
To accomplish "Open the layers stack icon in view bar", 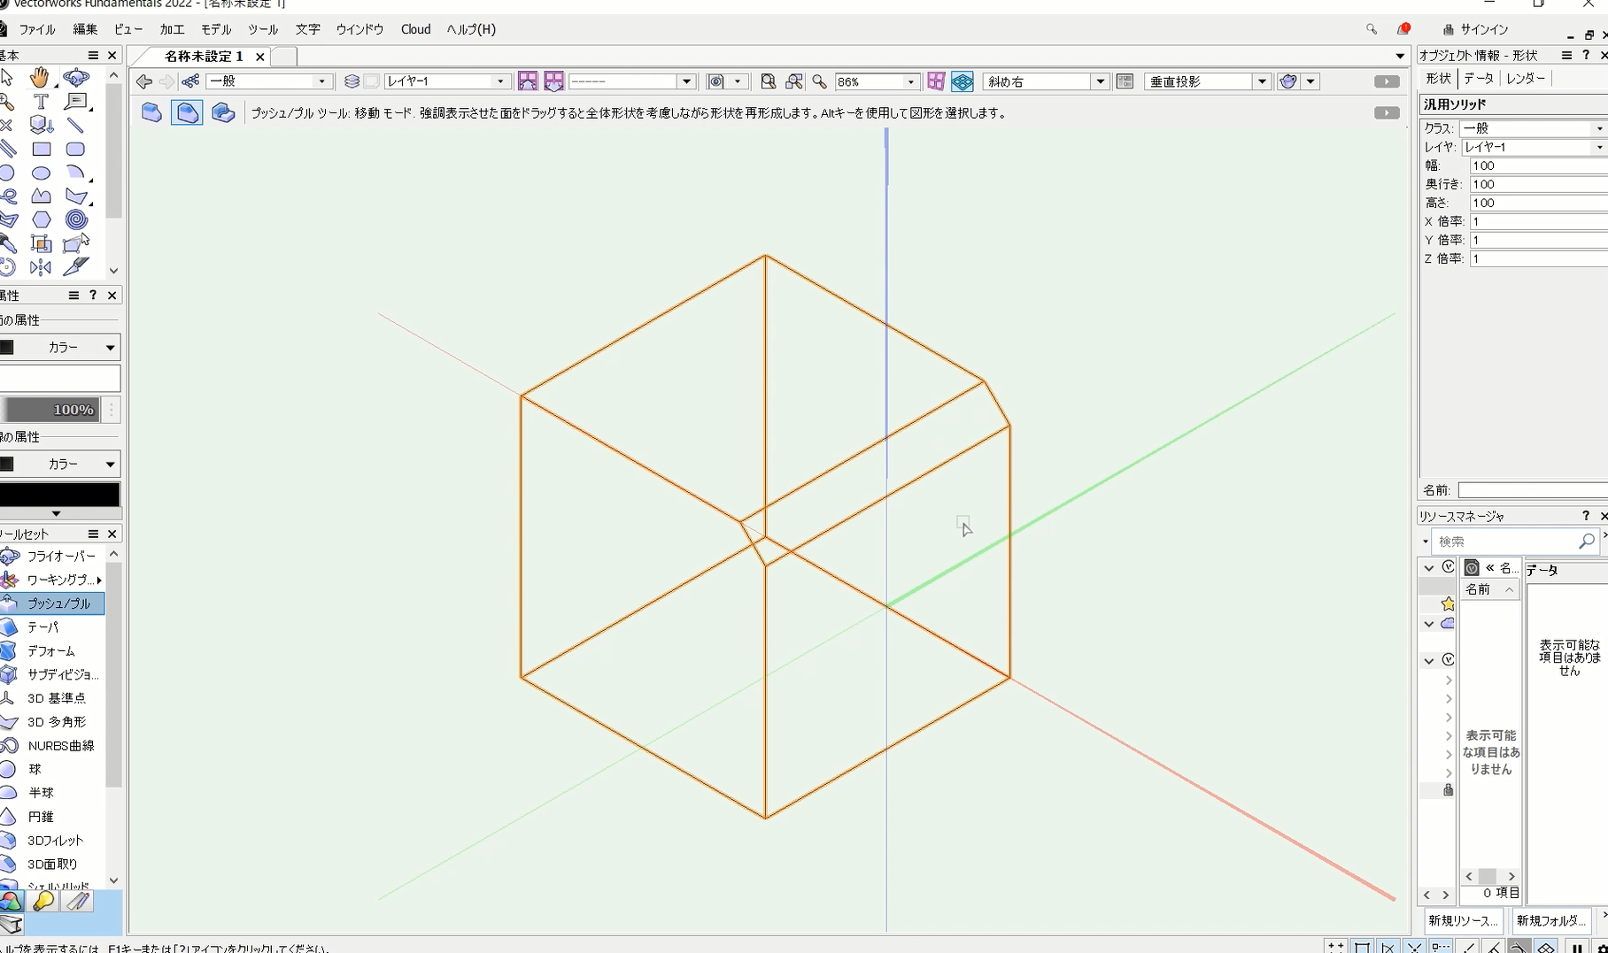I will coord(352,81).
